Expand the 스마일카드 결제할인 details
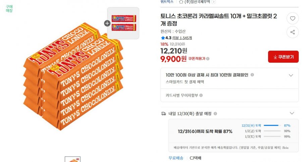Screen dimensions: 302x162 [x=291, y=75]
